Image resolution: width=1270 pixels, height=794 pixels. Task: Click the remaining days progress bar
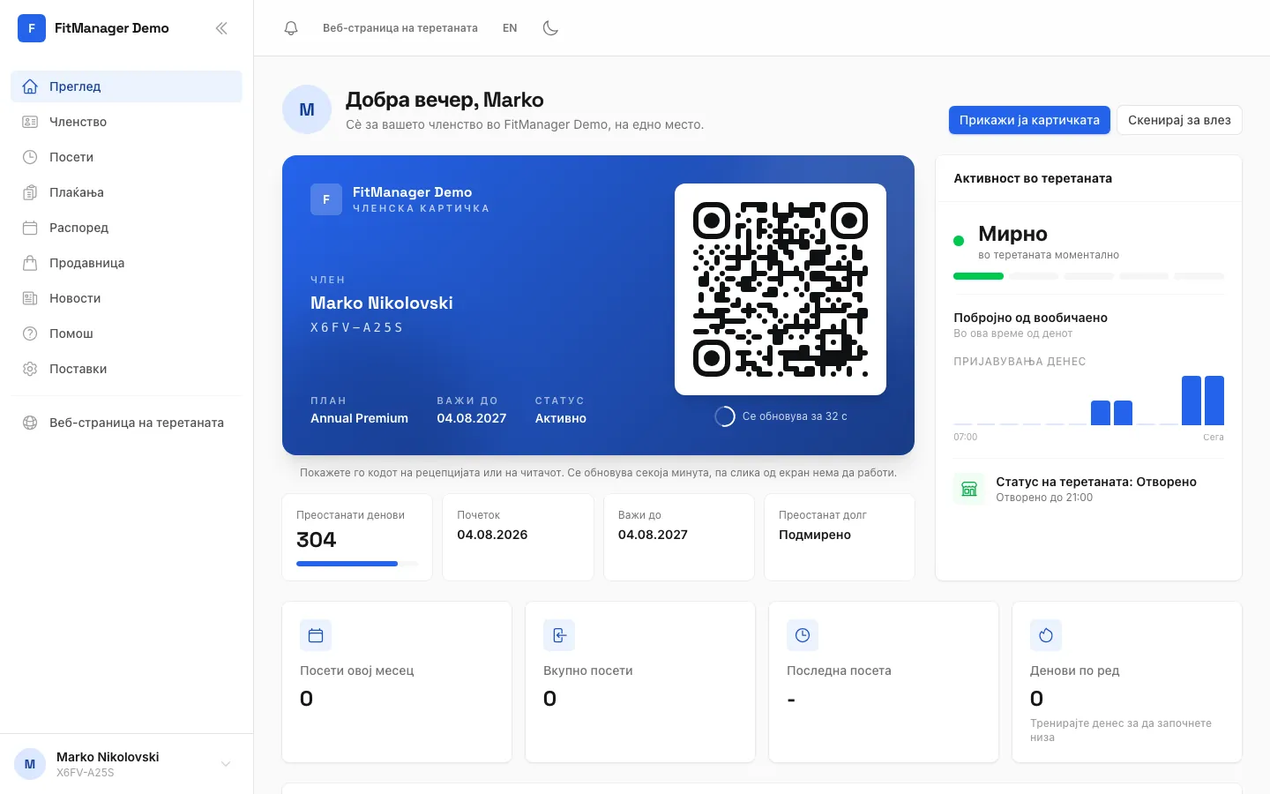pyautogui.click(x=357, y=563)
